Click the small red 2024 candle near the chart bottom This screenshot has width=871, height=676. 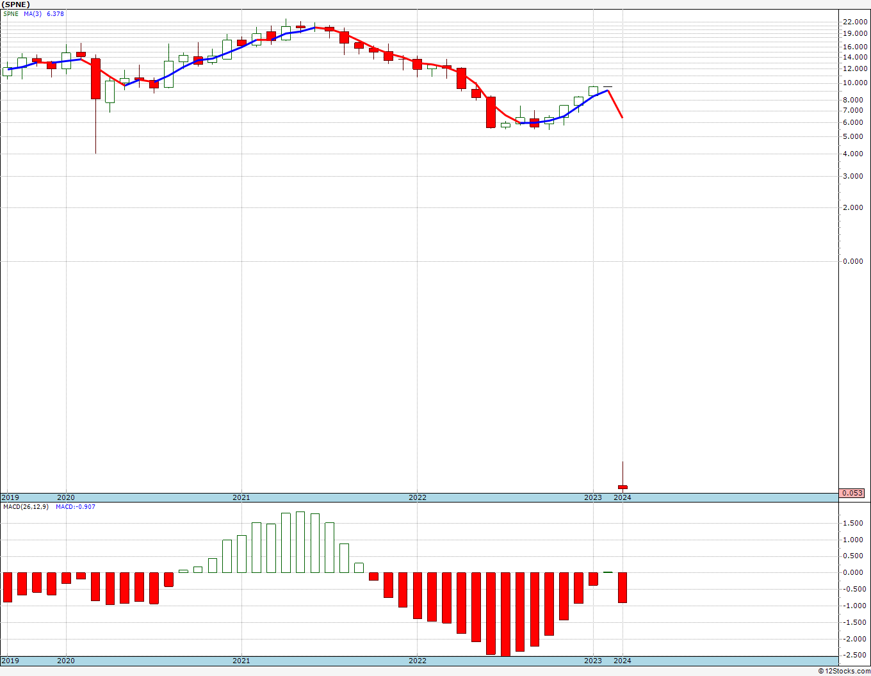[623, 487]
